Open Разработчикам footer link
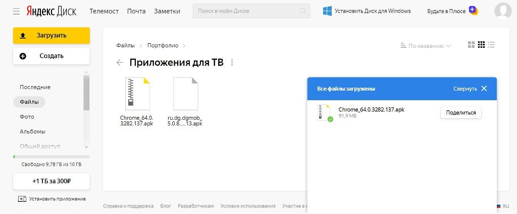 196,206
